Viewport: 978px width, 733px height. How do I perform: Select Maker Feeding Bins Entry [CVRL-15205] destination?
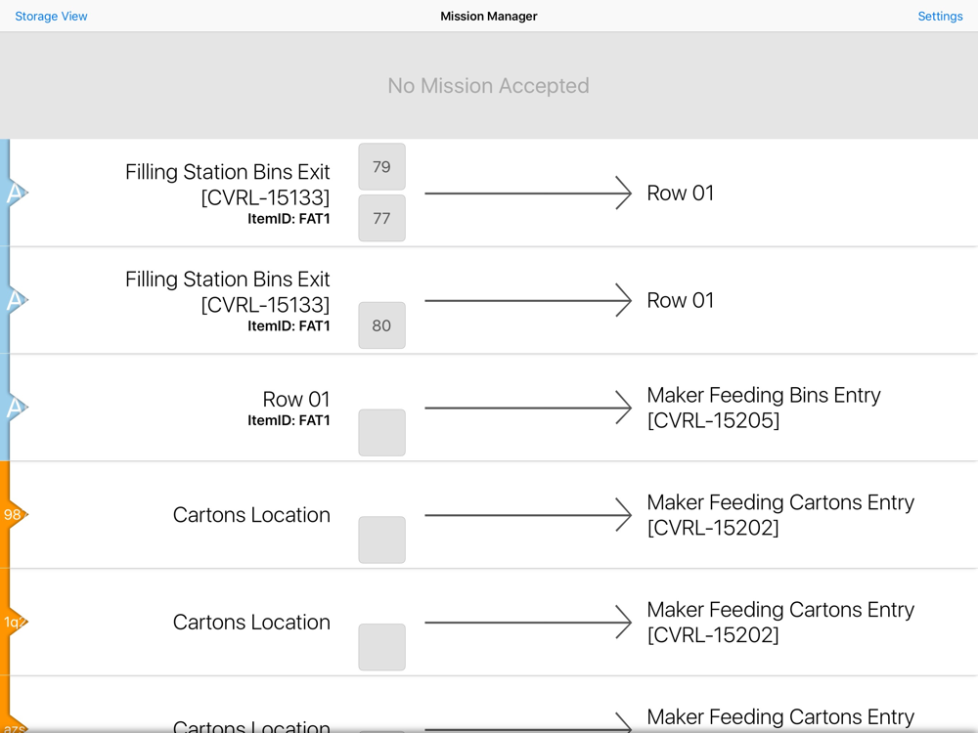763,408
